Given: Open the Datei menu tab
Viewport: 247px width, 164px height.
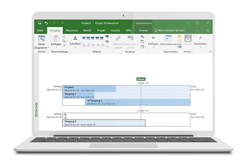Looking at the screenshot, I should click(x=40, y=30).
